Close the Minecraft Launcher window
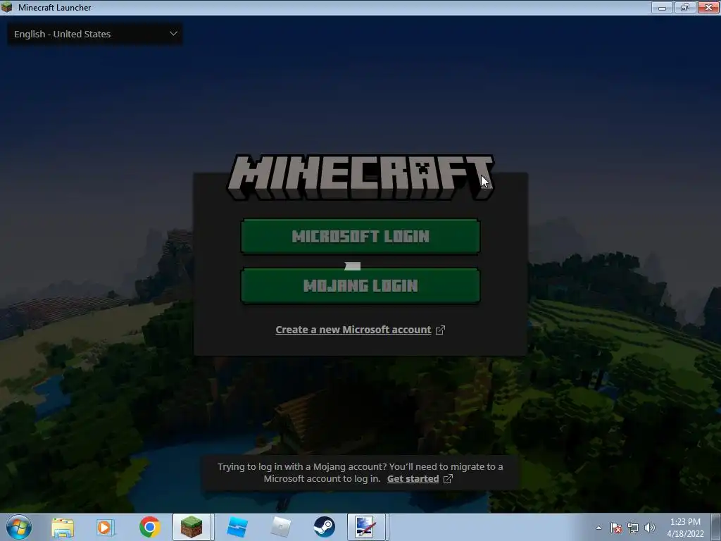 pyautogui.click(x=708, y=7)
